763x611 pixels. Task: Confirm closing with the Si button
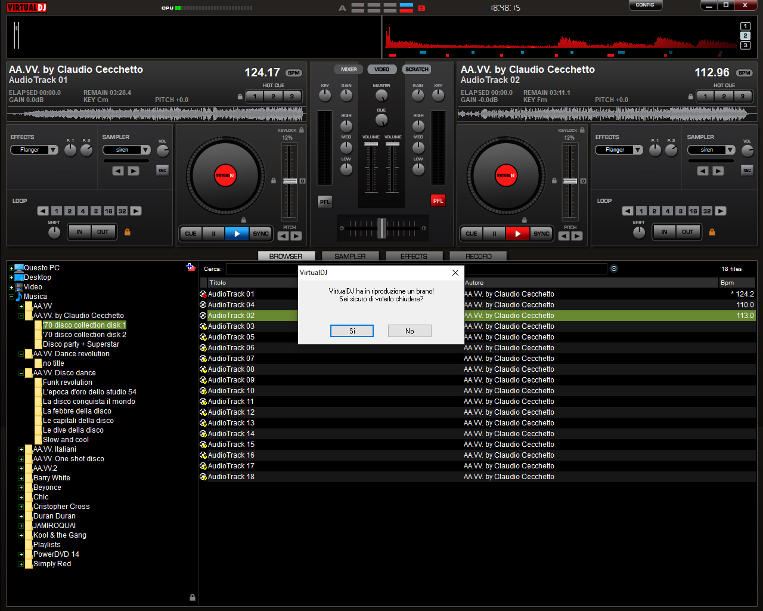click(x=352, y=331)
